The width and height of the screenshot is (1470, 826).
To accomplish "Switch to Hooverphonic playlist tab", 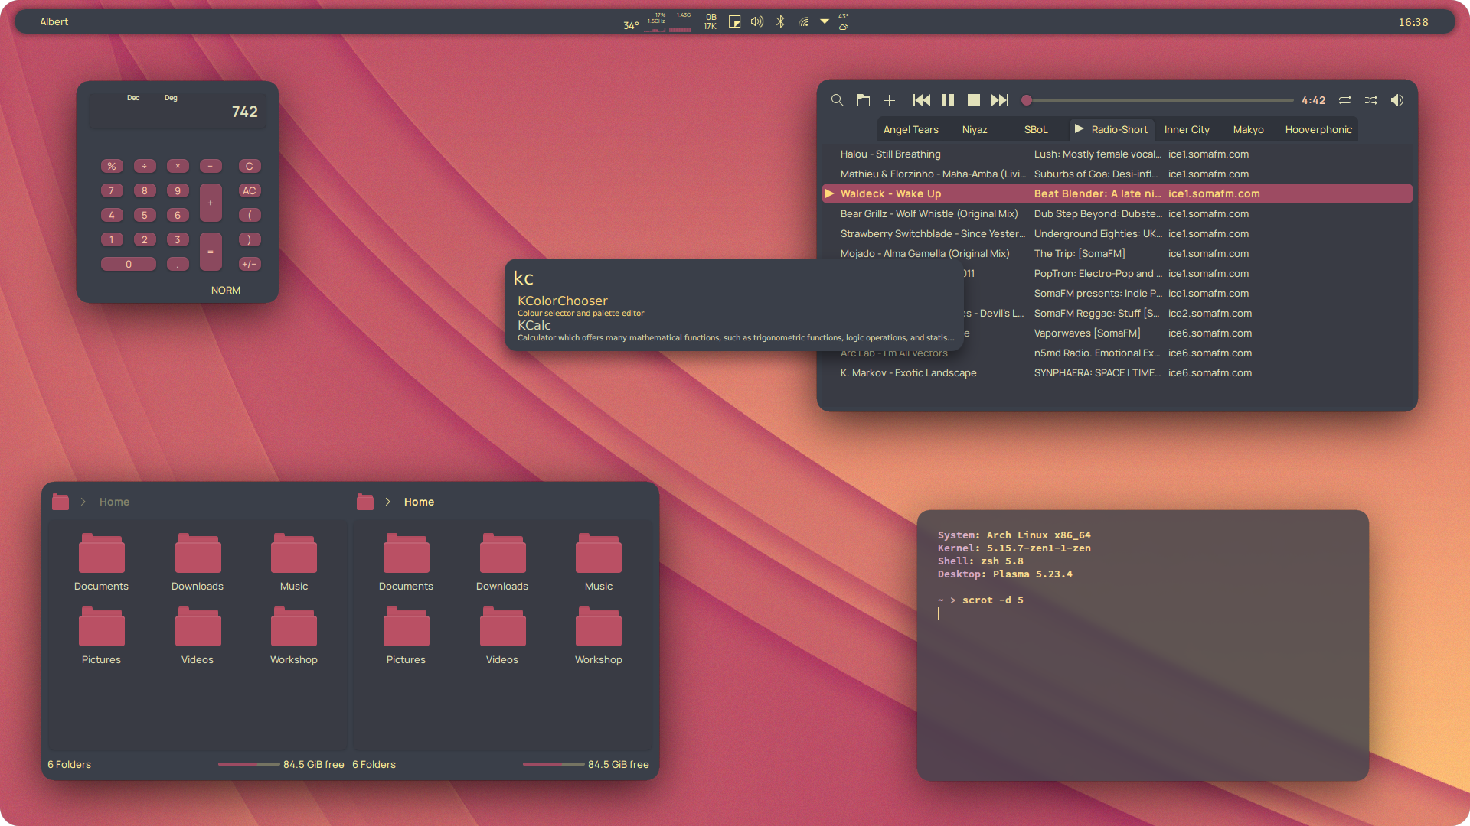I will tap(1318, 130).
